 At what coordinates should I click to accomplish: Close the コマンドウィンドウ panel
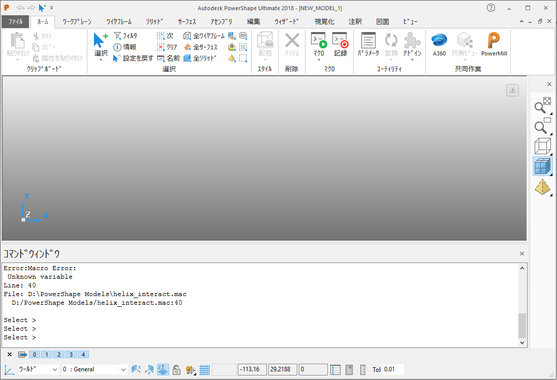pos(522,253)
